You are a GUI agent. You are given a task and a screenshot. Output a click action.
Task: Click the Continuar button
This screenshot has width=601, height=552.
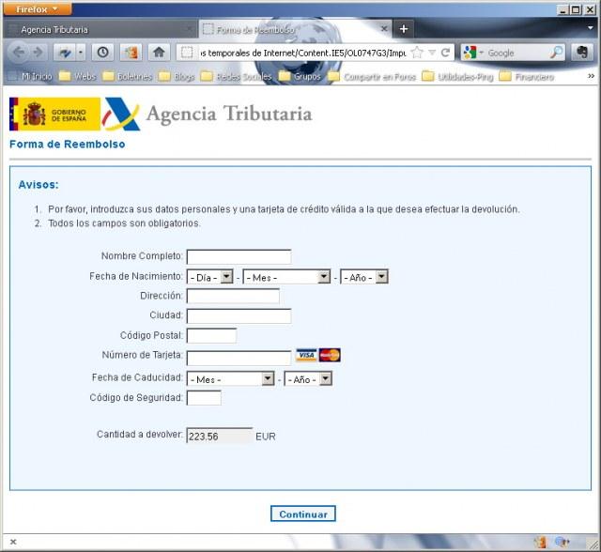pos(302,514)
